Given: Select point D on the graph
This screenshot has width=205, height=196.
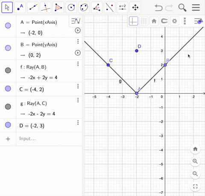Looking at the screenshot, I should point(137,51).
